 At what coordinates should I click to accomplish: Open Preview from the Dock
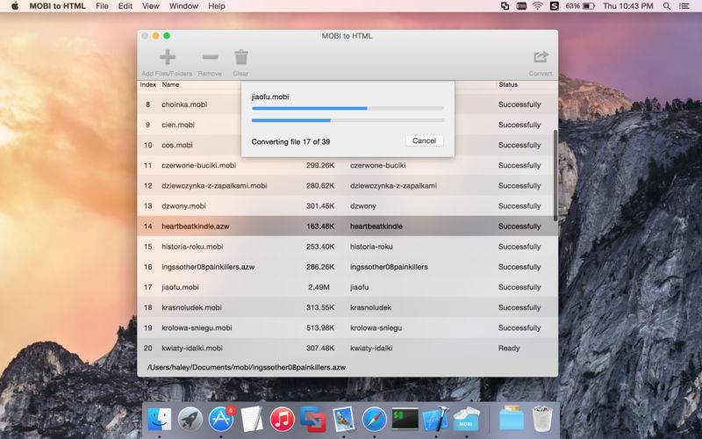click(343, 420)
